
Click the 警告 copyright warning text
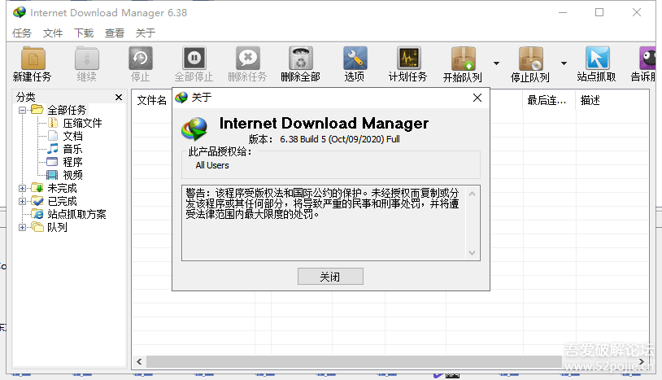point(322,203)
